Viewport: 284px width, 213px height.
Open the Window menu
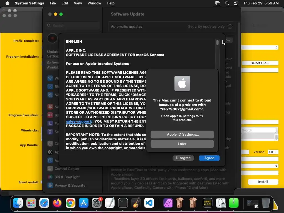94,3
